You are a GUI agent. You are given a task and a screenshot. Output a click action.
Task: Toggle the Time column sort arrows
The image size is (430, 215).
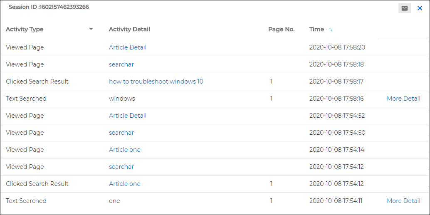[x=331, y=30]
